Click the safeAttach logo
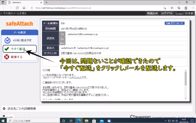The height and width of the screenshot is (123, 196). click(x=20, y=24)
